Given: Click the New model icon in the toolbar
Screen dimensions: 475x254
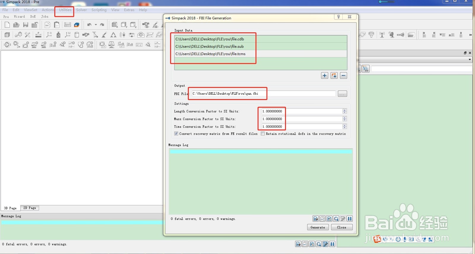Looking at the screenshot, I should 7,25.
